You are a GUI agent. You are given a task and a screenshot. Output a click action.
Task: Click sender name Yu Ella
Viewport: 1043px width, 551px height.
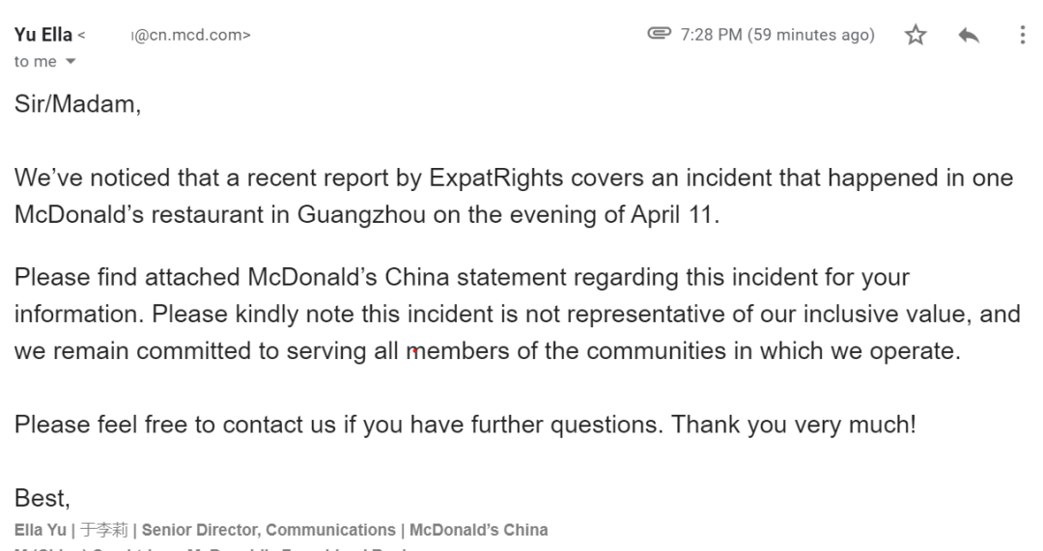pyautogui.click(x=42, y=36)
